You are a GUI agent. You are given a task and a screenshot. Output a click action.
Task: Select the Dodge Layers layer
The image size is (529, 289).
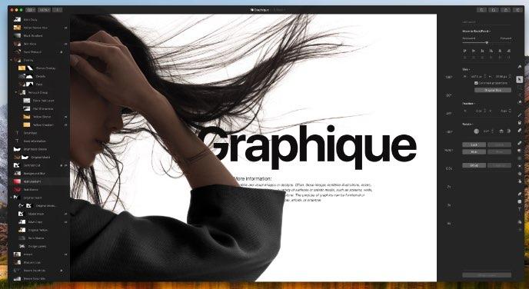tap(38, 246)
